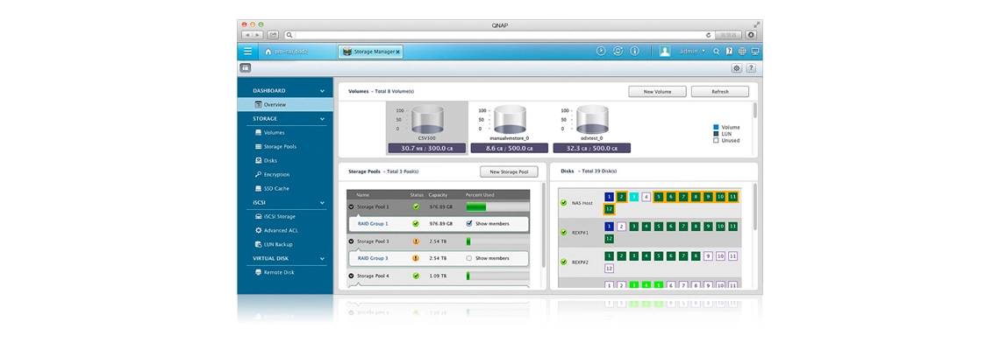This screenshot has height=350, width=1000.
Task: Open Overview in the sidebar
Action: coord(285,104)
